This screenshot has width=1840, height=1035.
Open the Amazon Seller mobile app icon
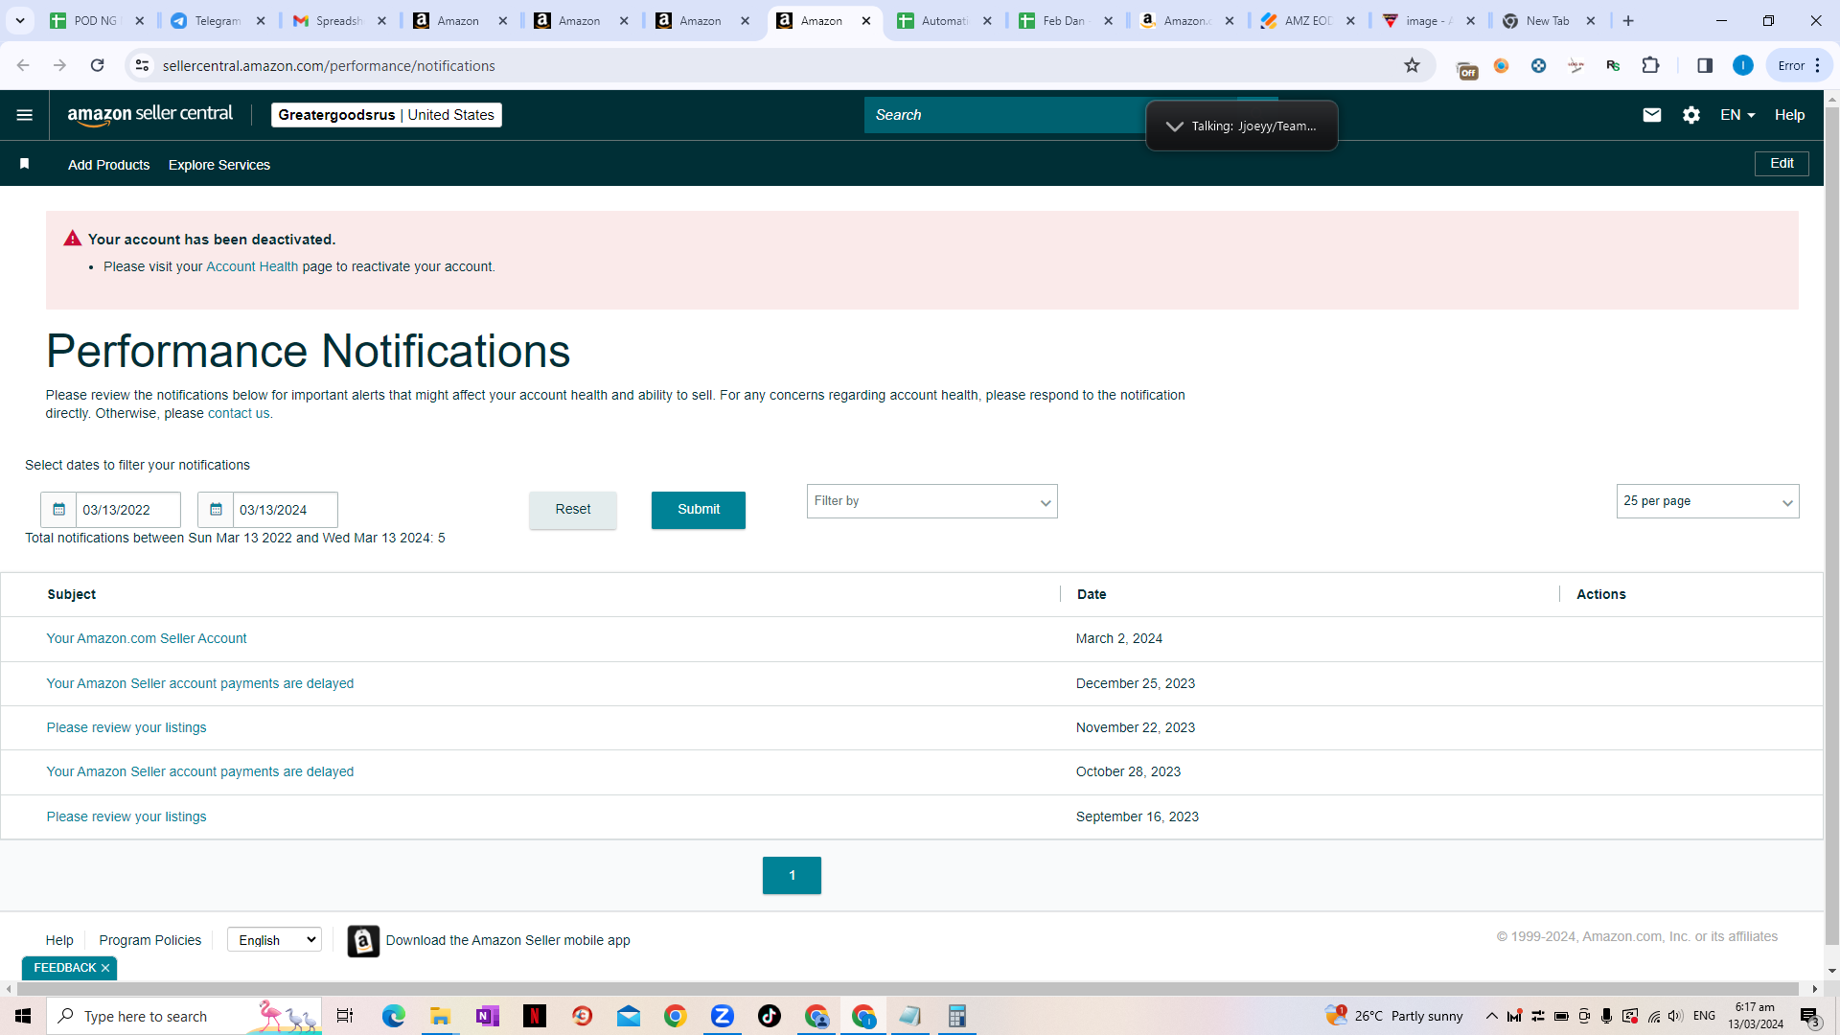[363, 941]
